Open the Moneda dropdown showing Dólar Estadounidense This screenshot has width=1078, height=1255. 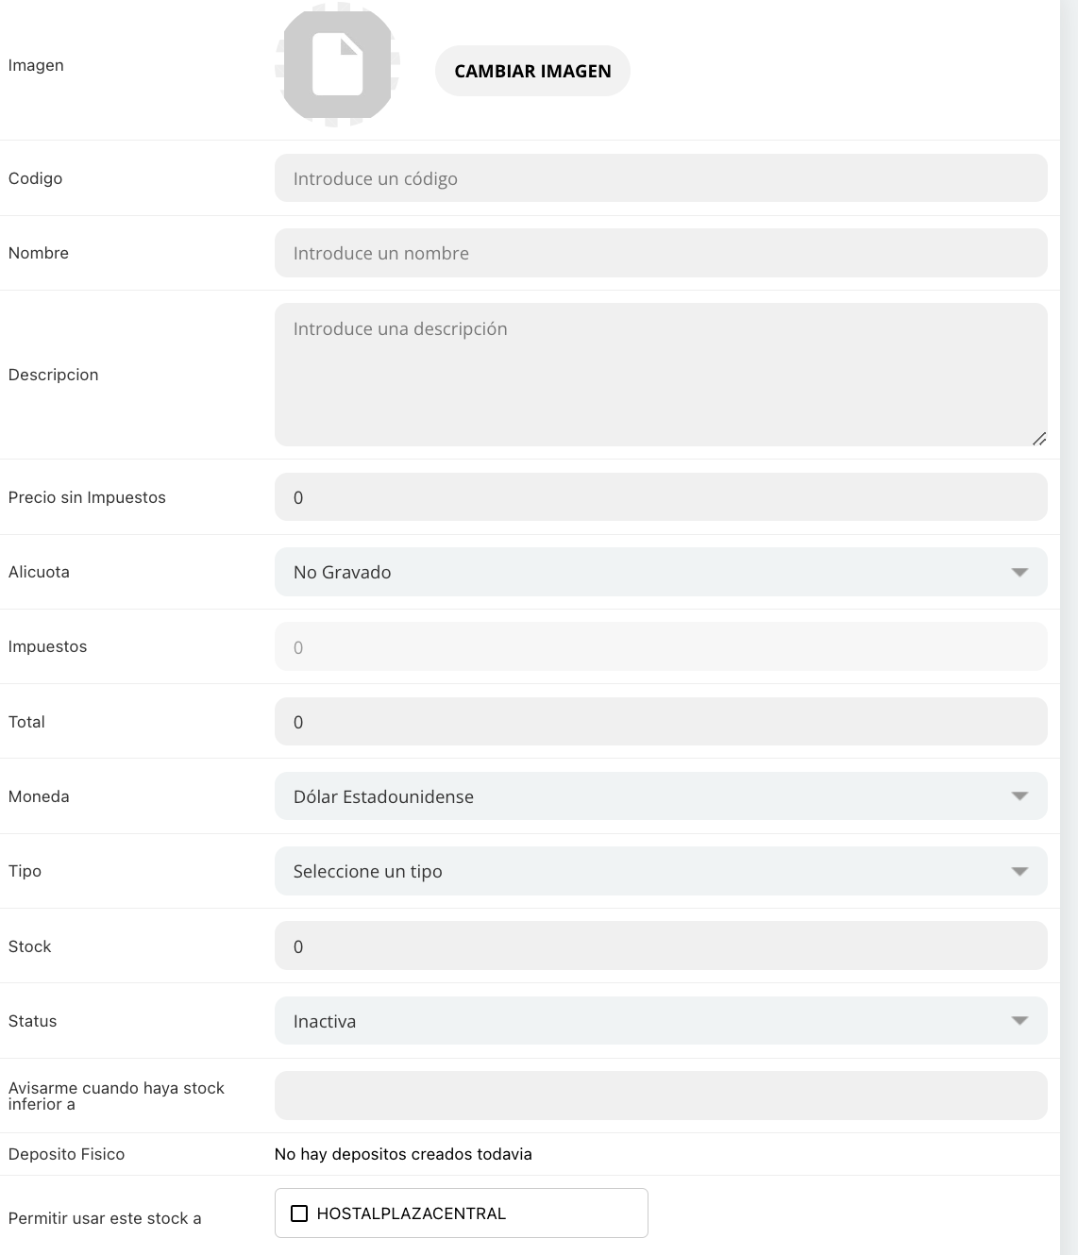click(642, 796)
